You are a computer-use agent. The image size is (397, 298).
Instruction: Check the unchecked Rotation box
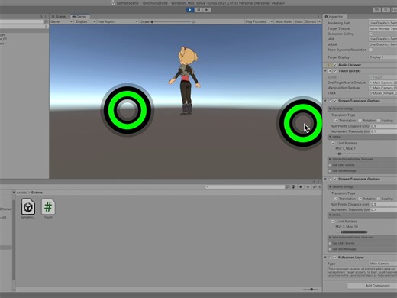pyautogui.click(x=360, y=121)
